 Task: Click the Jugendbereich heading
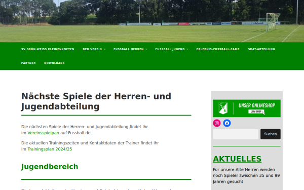coord(50,167)
